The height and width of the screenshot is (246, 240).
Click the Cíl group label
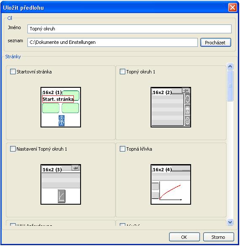point(10,18)
